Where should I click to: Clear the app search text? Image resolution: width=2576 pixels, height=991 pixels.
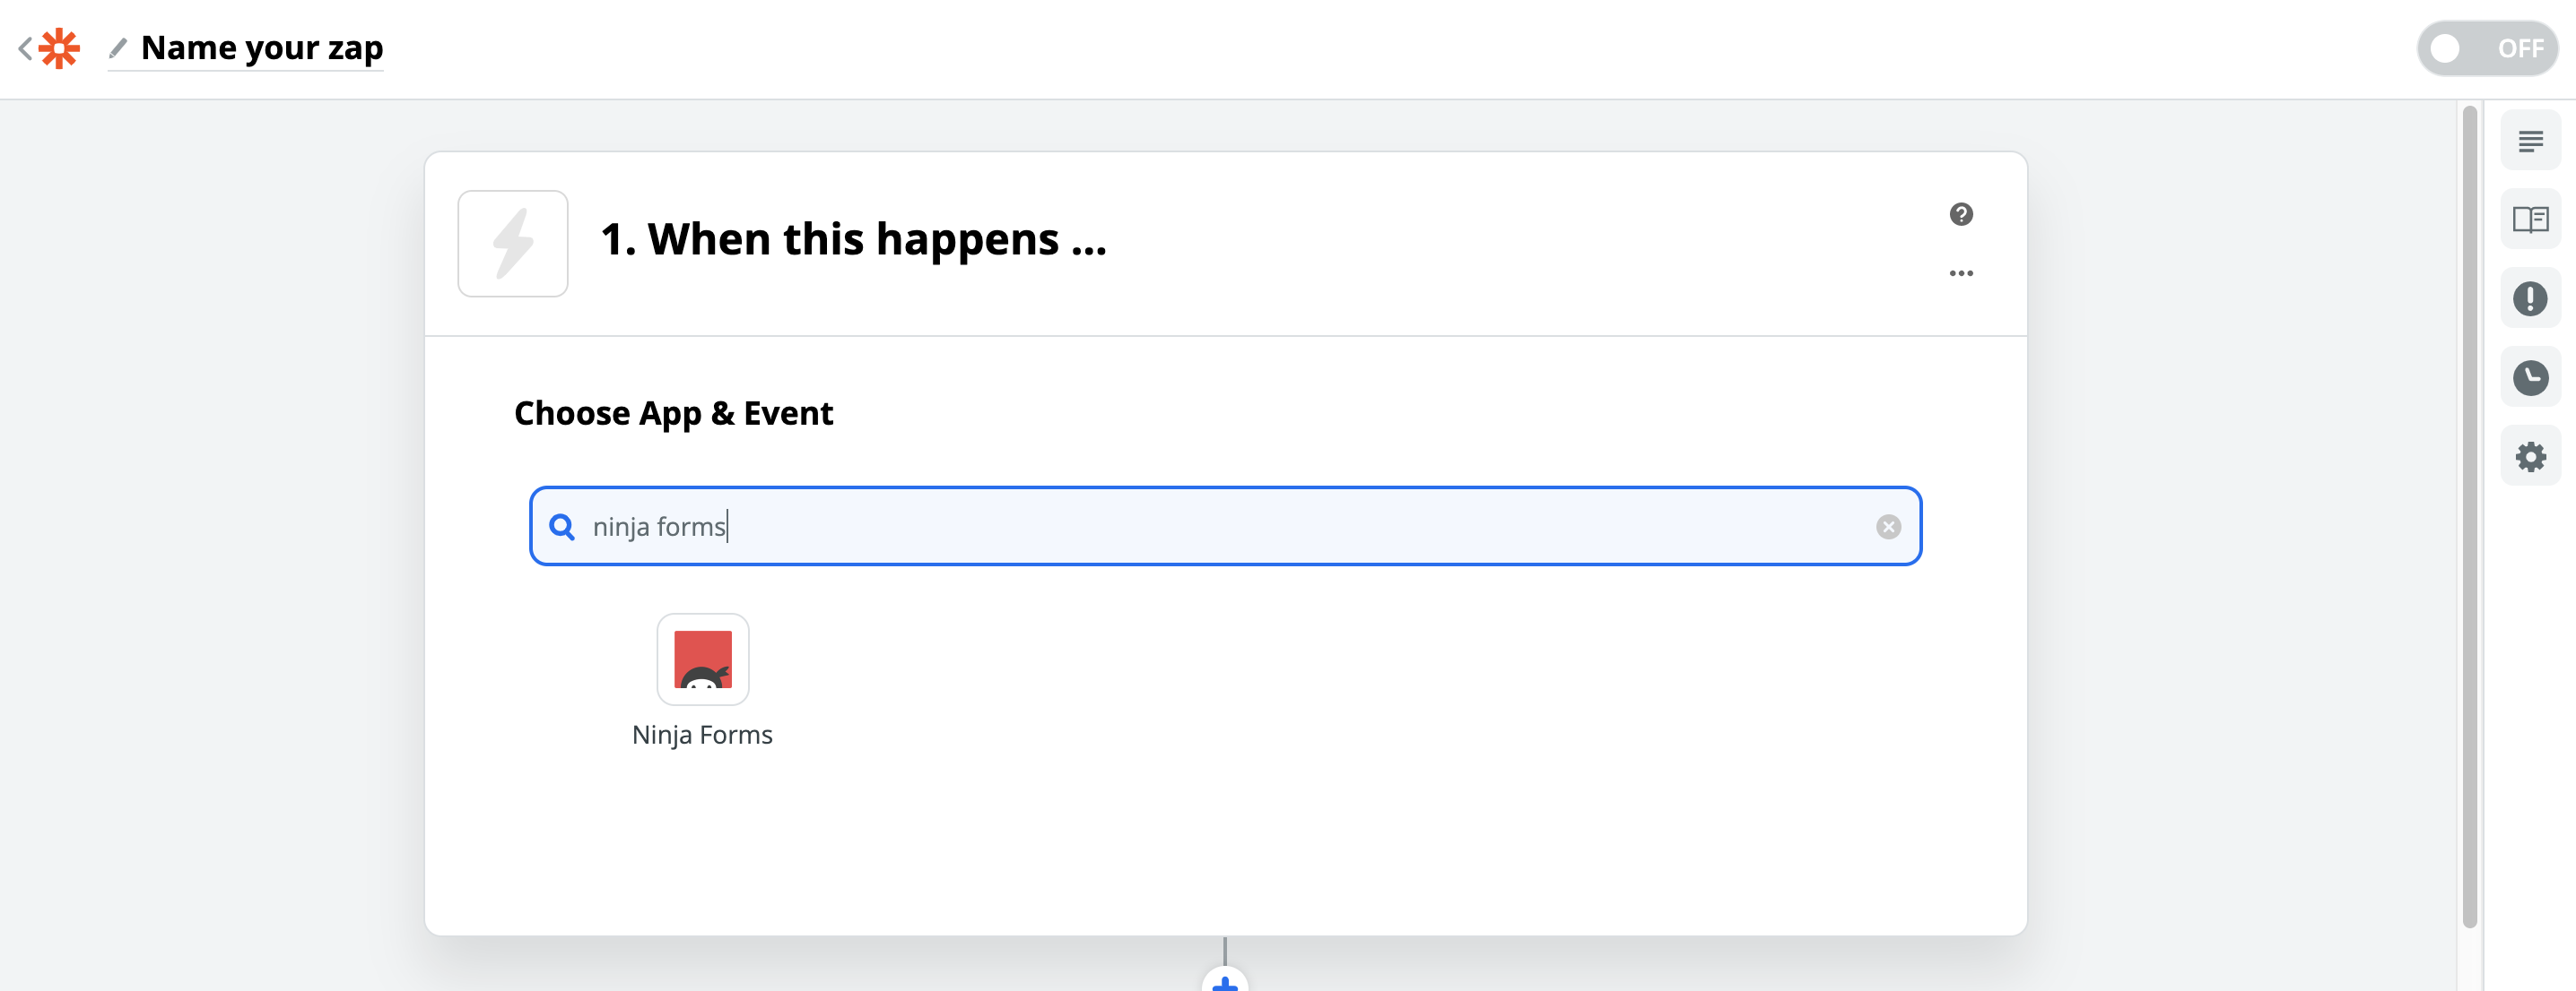pos(1887,527)
